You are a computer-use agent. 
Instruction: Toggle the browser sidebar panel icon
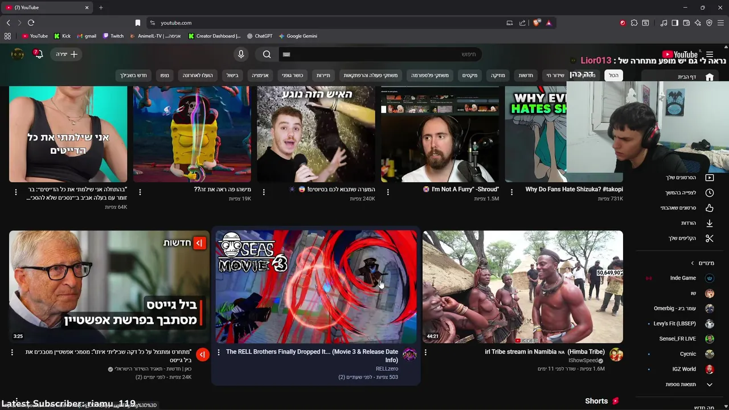click(675, 23)
